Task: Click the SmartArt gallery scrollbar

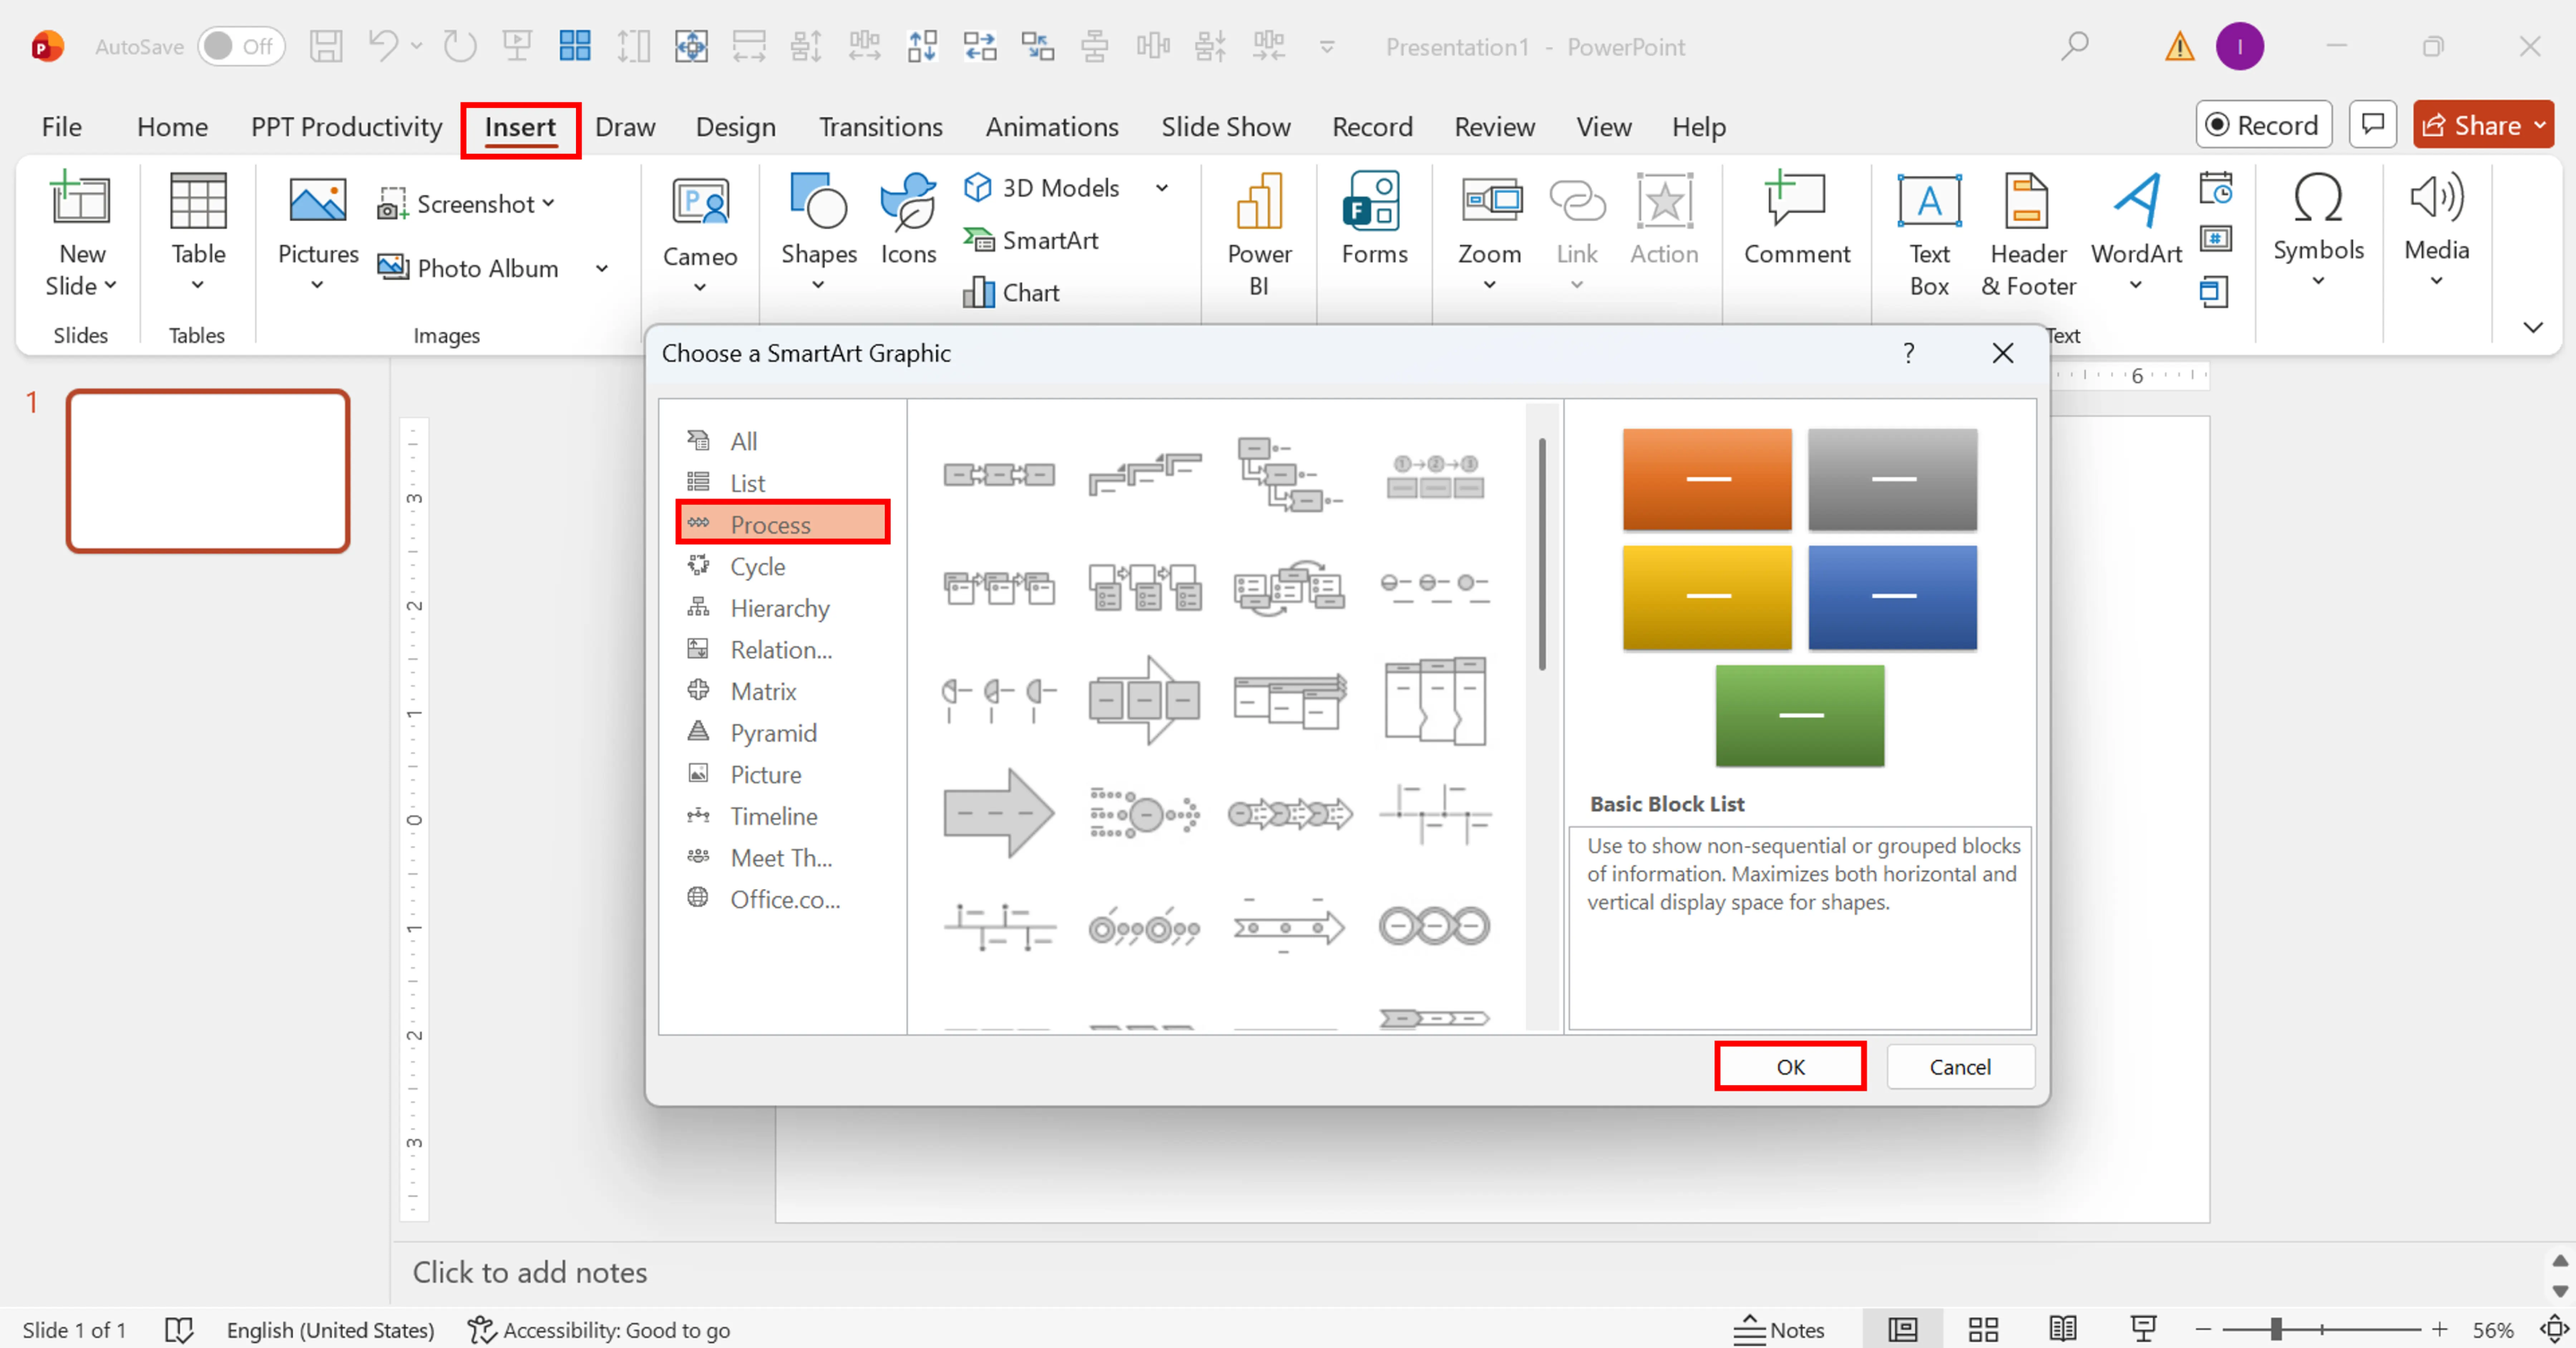Action: pyautogui.click(x=1542, y=555)
